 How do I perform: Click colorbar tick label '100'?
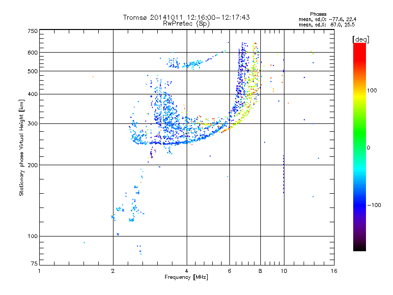click(x=372, y=90)
